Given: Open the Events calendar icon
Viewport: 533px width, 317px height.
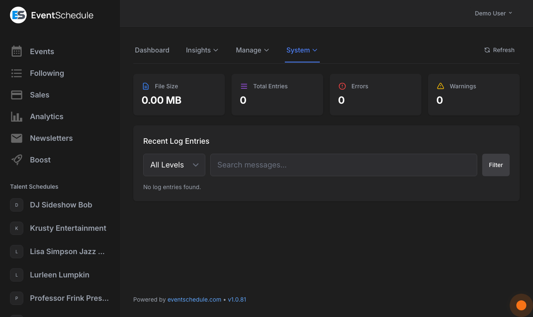Looking at the screenshot, I should 17,51.
